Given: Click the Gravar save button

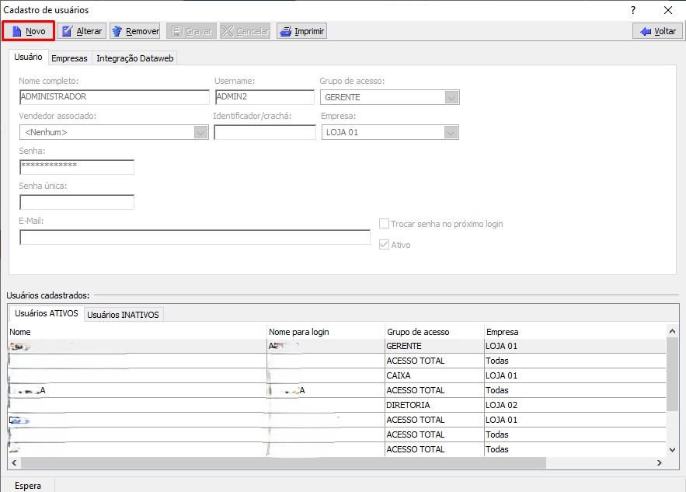Looking at the screenshot, I should coord(191,31).
